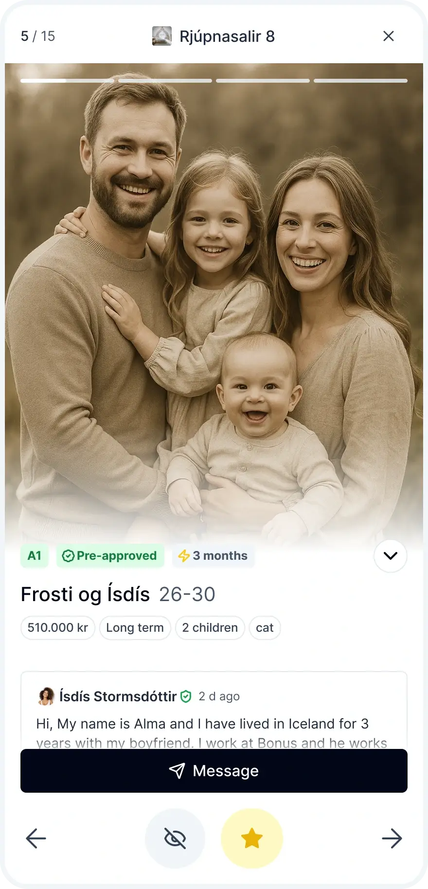Go to the previous applicant arrow
428x889 pixels.
click(36, 838)
